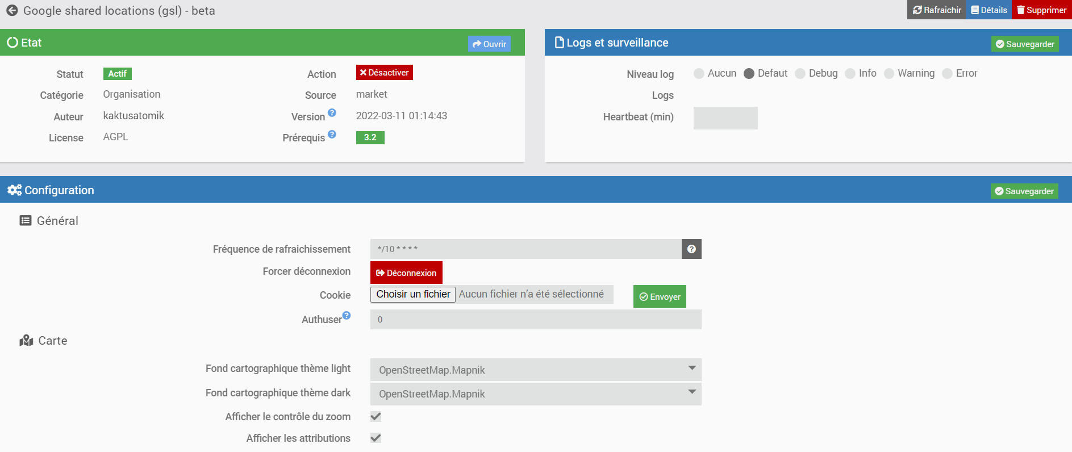The width and height of the screenshot is (1072, 452).
Task: Click the Heartbeat (min) input field
Action: (x=725, y=118)
